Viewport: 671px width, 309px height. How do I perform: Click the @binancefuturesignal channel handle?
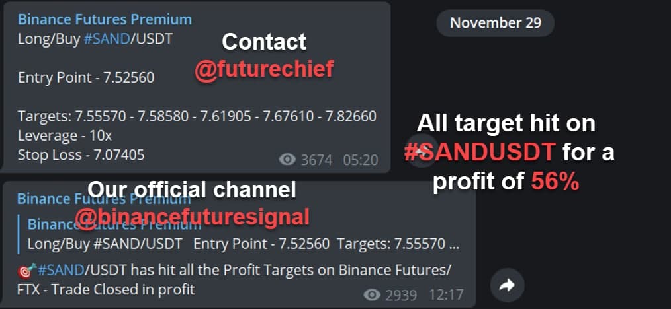point(192,217)
